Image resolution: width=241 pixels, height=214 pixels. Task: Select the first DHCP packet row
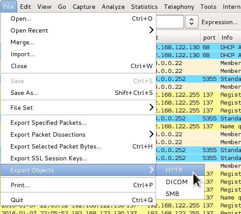coord(198,47)
